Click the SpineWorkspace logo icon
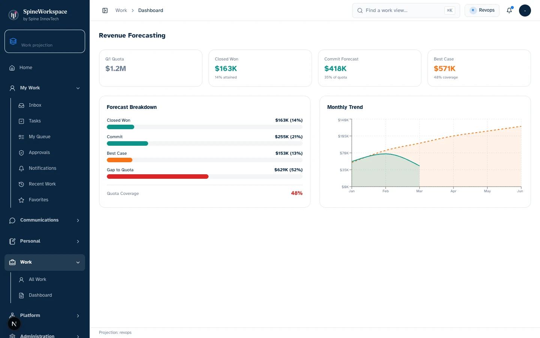Screen dimensions: 540x338 13,15
